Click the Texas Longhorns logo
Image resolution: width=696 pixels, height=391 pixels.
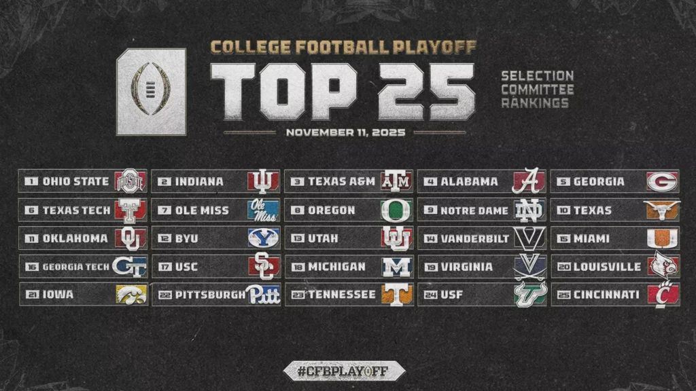pos(662,210)
